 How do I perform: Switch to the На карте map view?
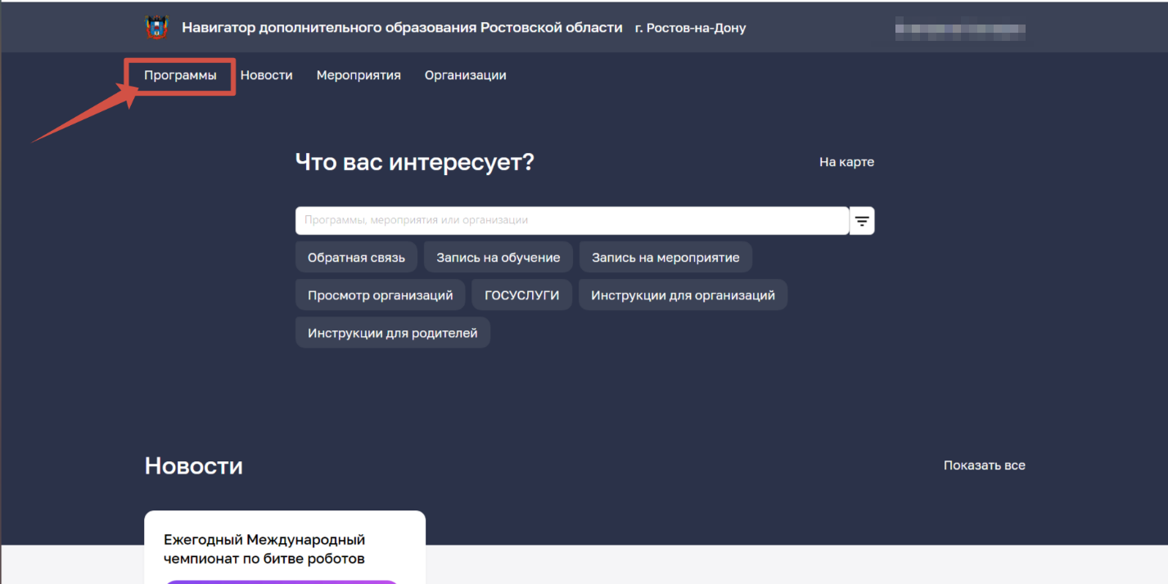[846, 162]
